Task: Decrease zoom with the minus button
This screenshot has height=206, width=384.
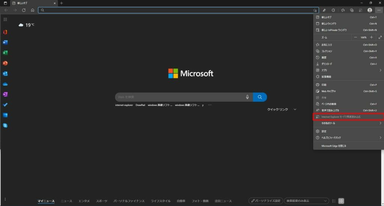Action: [x=355, y=37]
